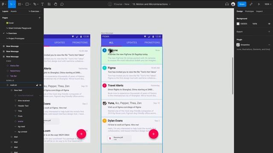The image size is (273, 153).
Task: Select the Frame tool
Action: [19, 4]
